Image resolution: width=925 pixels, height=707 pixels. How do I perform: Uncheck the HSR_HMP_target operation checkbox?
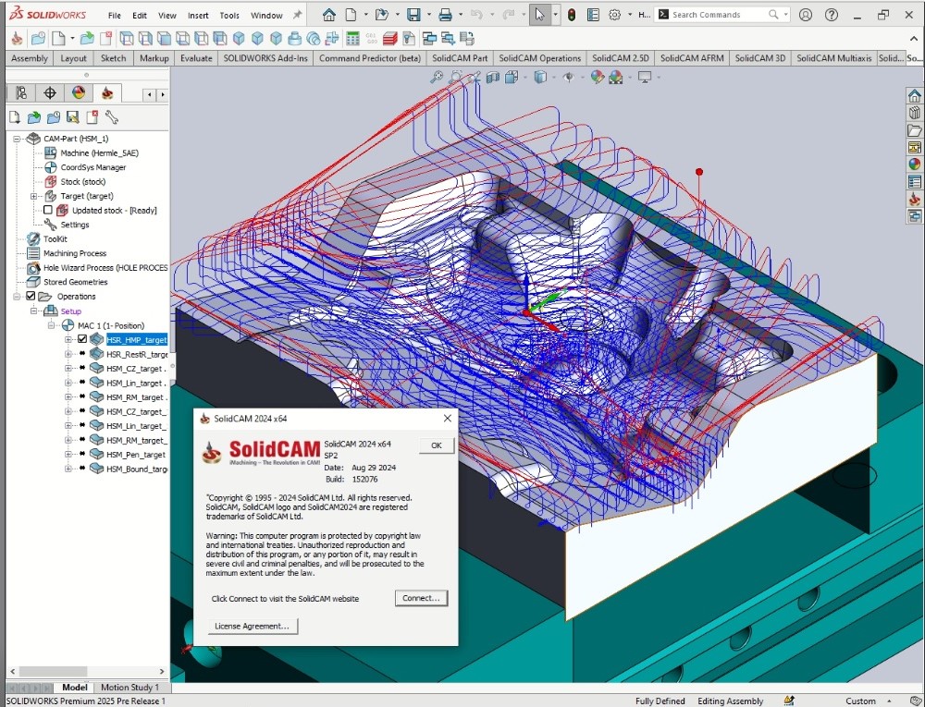[x=82, y=339]
